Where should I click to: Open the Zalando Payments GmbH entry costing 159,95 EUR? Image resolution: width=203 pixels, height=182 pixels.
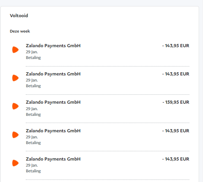point(53,102)
